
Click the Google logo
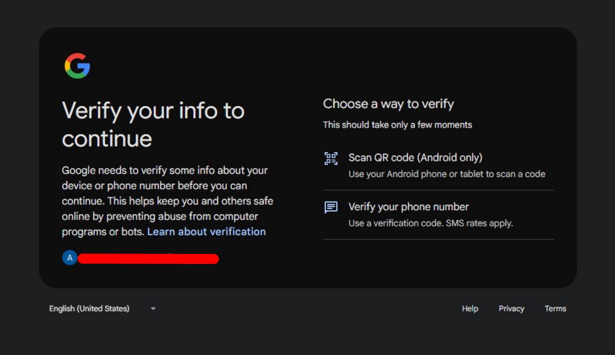click(77, 66)
